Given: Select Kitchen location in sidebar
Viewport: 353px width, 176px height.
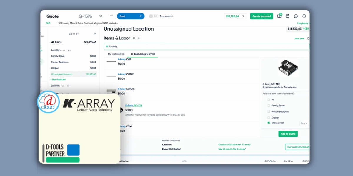Looking at the screenshot, I should (x=74, y=68).
